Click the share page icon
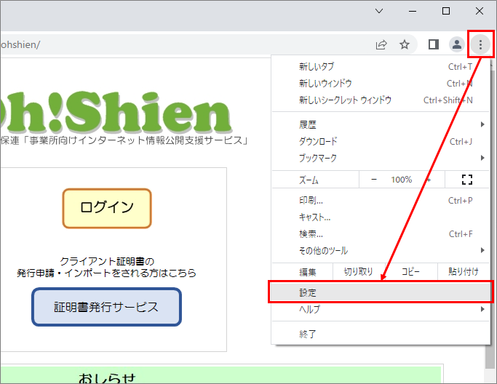The height and width of the screenshot is (384, 497). [x=381, y=44]
